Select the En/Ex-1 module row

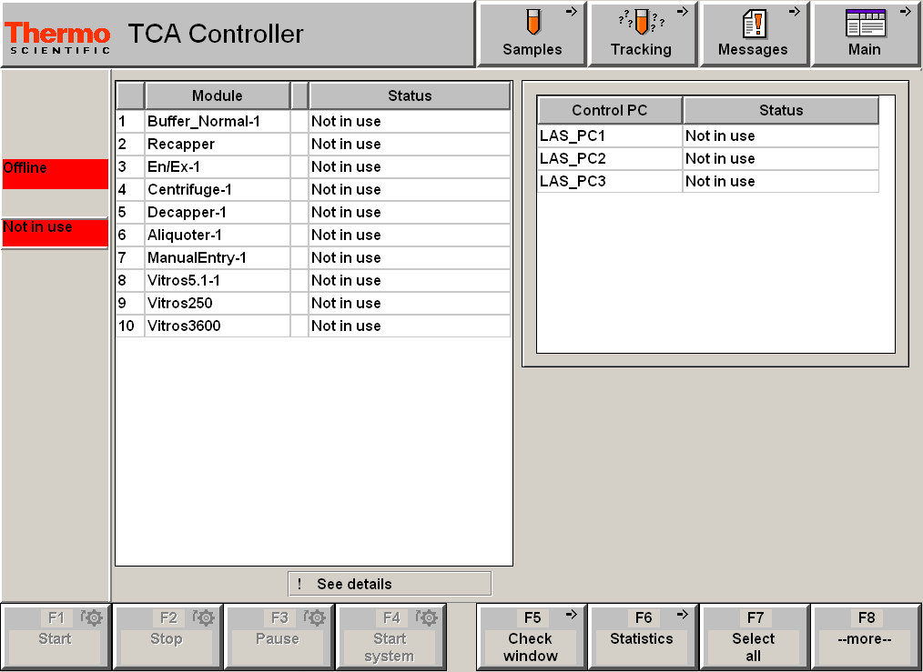point(313,167)
